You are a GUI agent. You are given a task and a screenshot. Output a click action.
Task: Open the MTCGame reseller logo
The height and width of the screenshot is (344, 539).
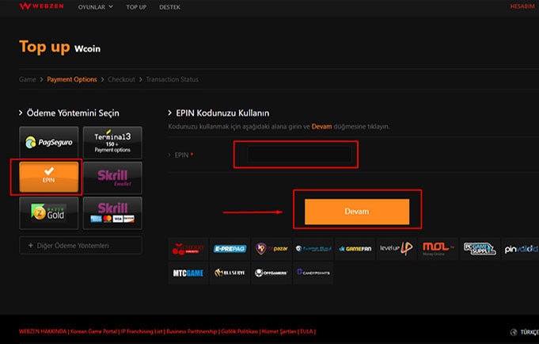[188, 273]
